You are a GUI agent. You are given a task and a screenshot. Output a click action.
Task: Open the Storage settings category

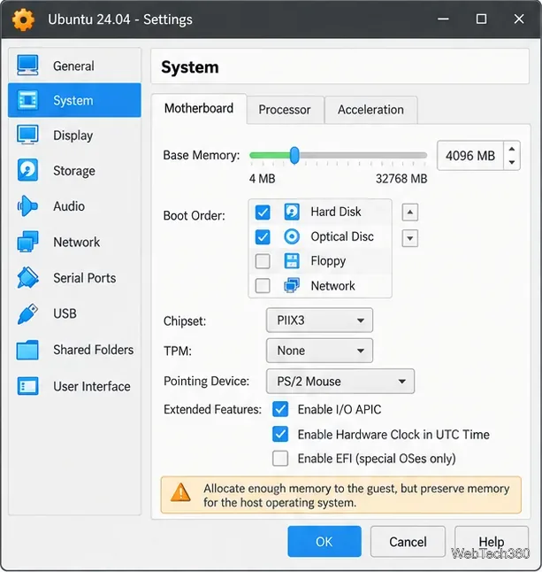(x=74, y=170)
